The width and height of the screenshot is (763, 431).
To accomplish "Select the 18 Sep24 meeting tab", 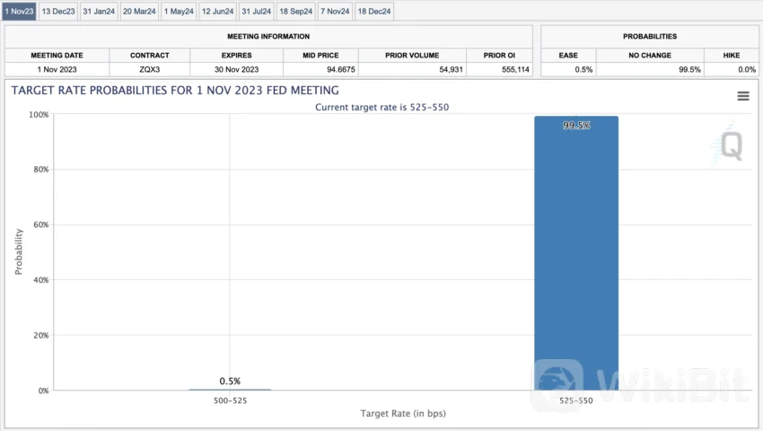I will click(x=295, y=11).
